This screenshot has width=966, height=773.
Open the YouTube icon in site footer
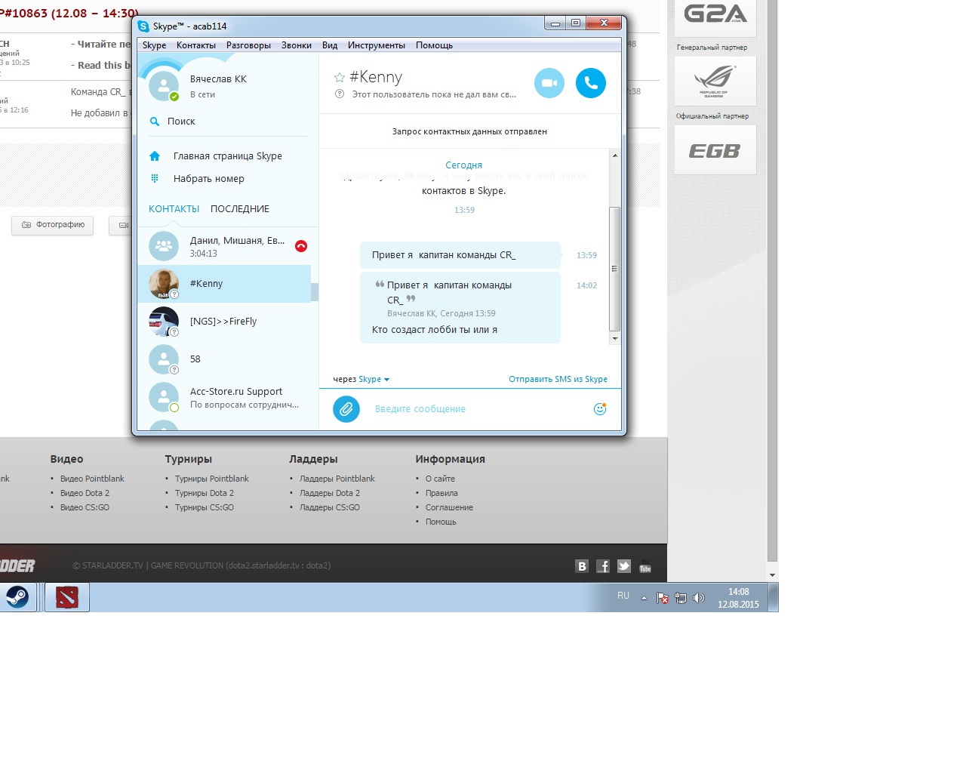click(645, 566)
